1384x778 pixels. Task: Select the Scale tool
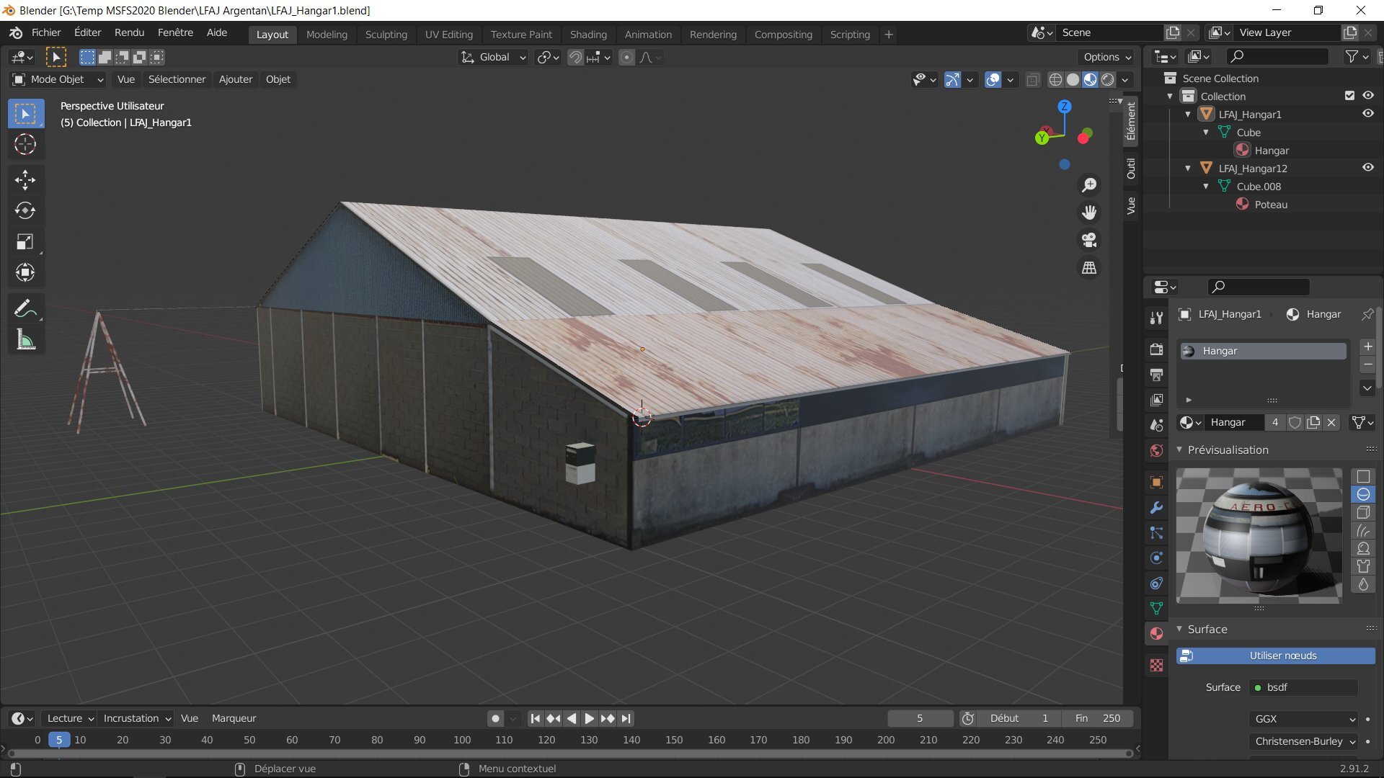[x=25, y=242]
